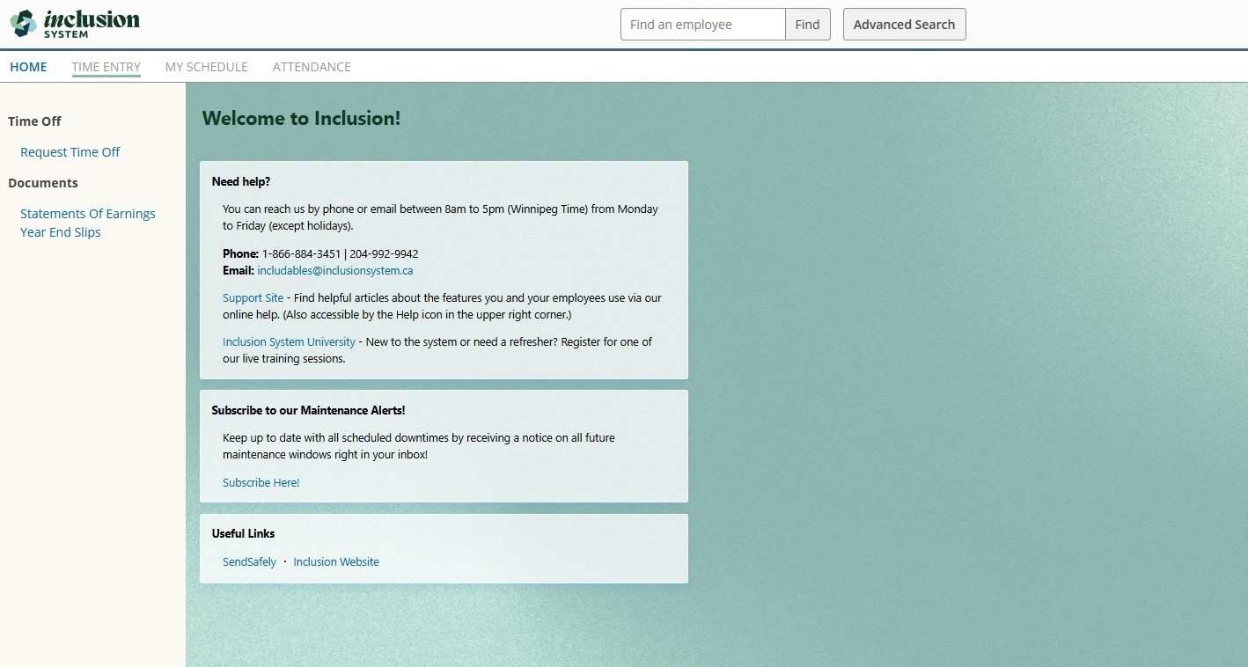Click the includables@inclusionsystem.ca email link
Image resolution: width=1248 pixels, height=667 pixels.
pyautogui.click(x=335, y=271)
